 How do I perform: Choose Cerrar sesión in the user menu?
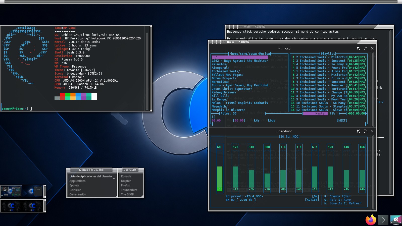tap(78, 194)
